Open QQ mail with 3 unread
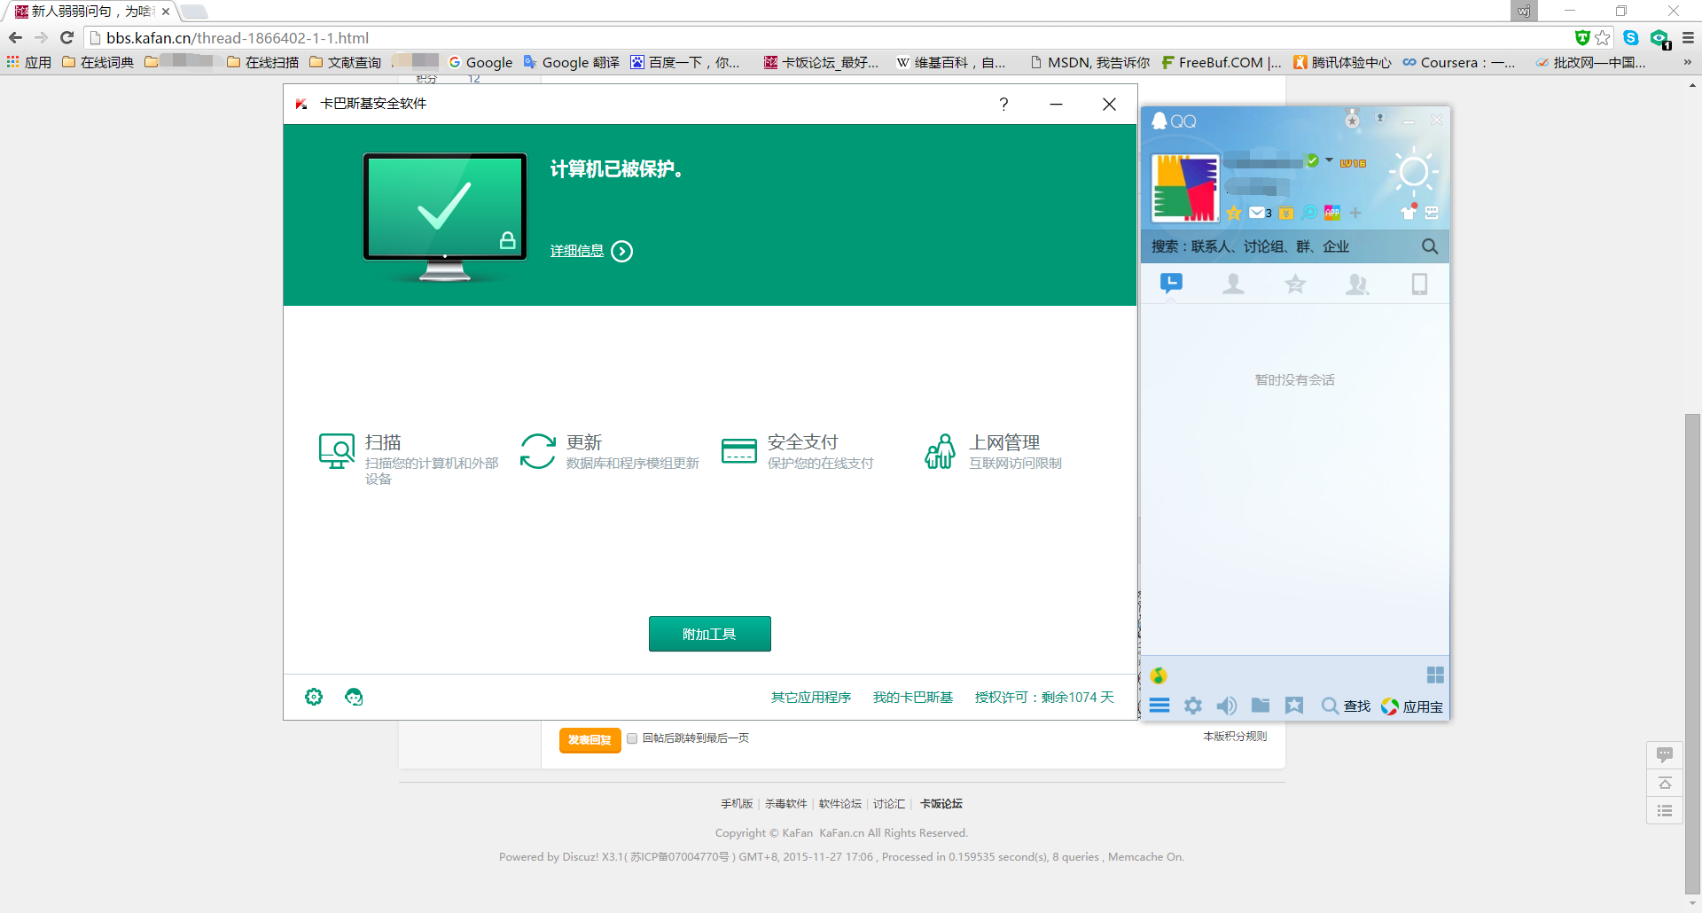 [1261, 213]
